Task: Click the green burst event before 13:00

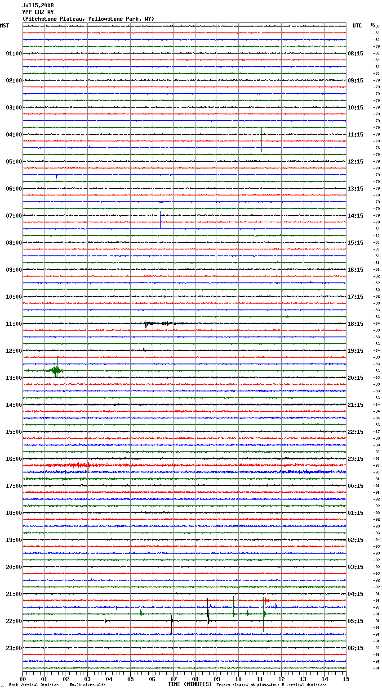Action: coord(56,370)
